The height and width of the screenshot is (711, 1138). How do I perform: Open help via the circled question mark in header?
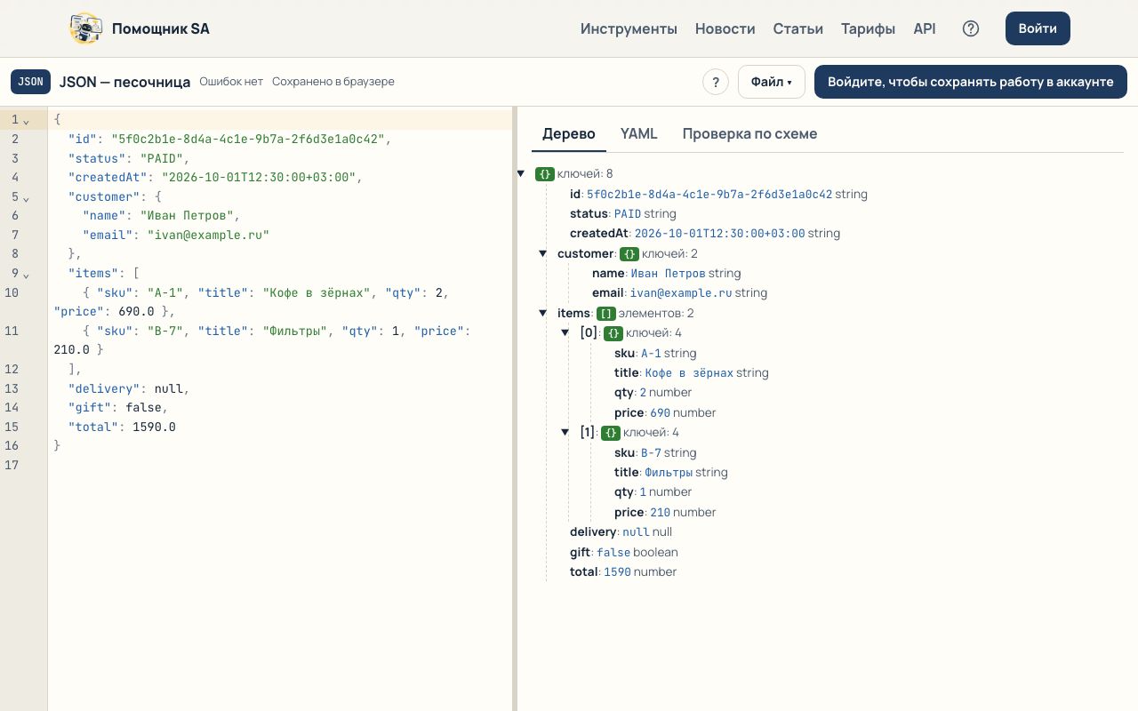(971, 28)
